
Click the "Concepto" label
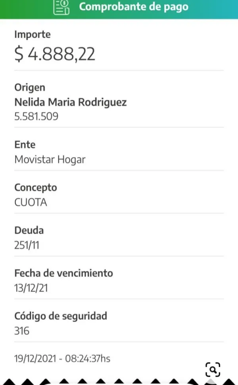[36, 187]
